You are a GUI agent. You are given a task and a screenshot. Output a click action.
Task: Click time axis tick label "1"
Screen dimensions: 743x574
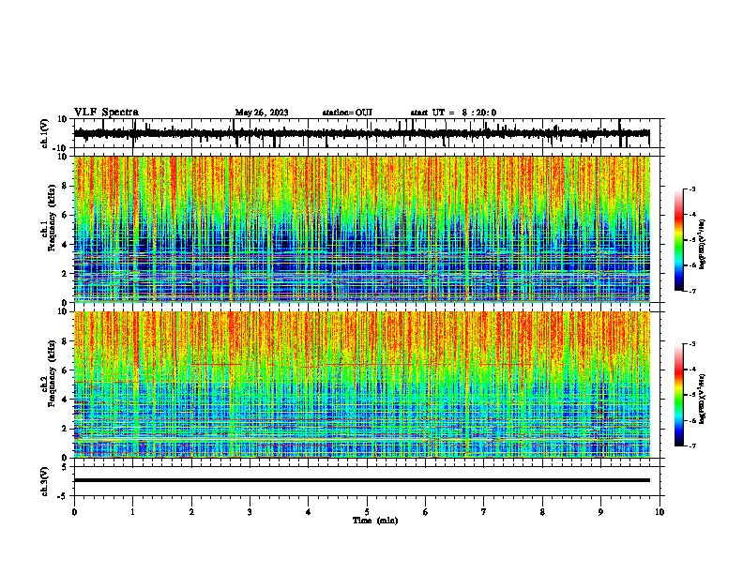(132, 512)
